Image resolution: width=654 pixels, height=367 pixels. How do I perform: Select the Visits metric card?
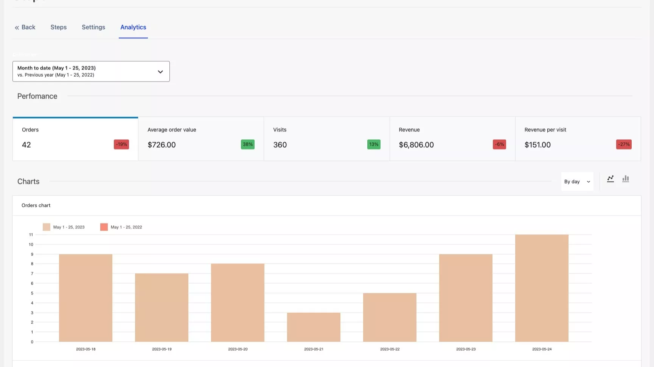[x=326, y=139]
